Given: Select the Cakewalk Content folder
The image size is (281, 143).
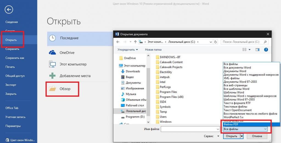Looking at the screenshot, I should [169, 62].
